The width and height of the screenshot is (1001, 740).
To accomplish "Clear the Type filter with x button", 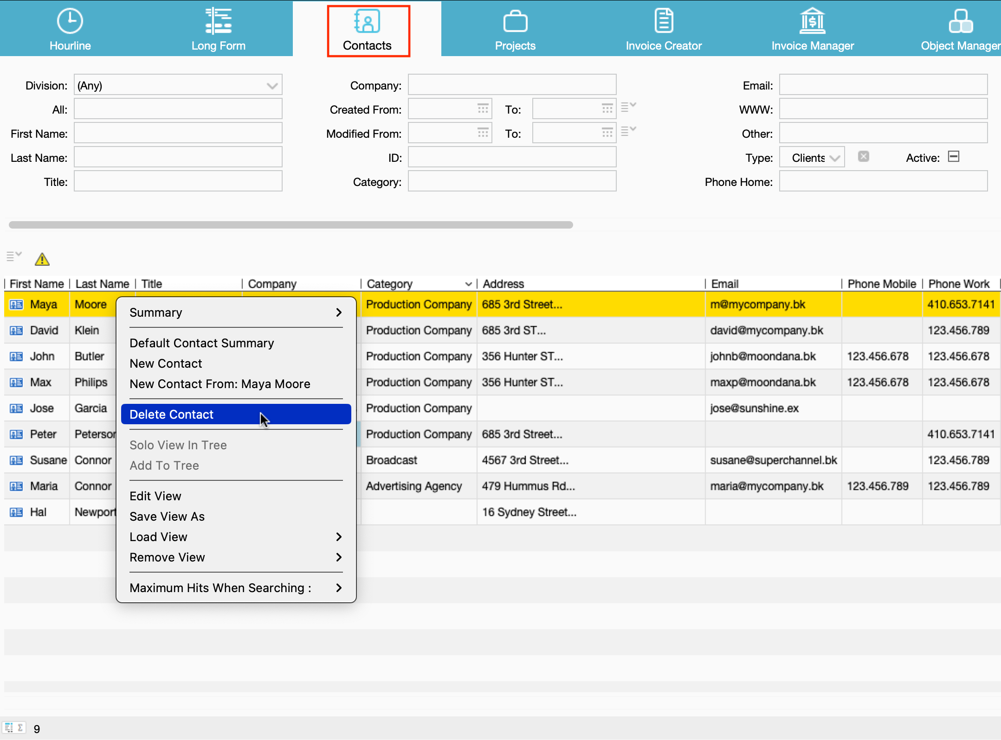I will [863, 157].
